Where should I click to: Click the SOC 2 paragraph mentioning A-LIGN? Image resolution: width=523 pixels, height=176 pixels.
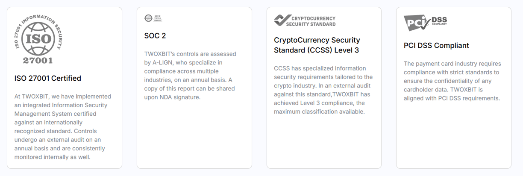point(190,76)
